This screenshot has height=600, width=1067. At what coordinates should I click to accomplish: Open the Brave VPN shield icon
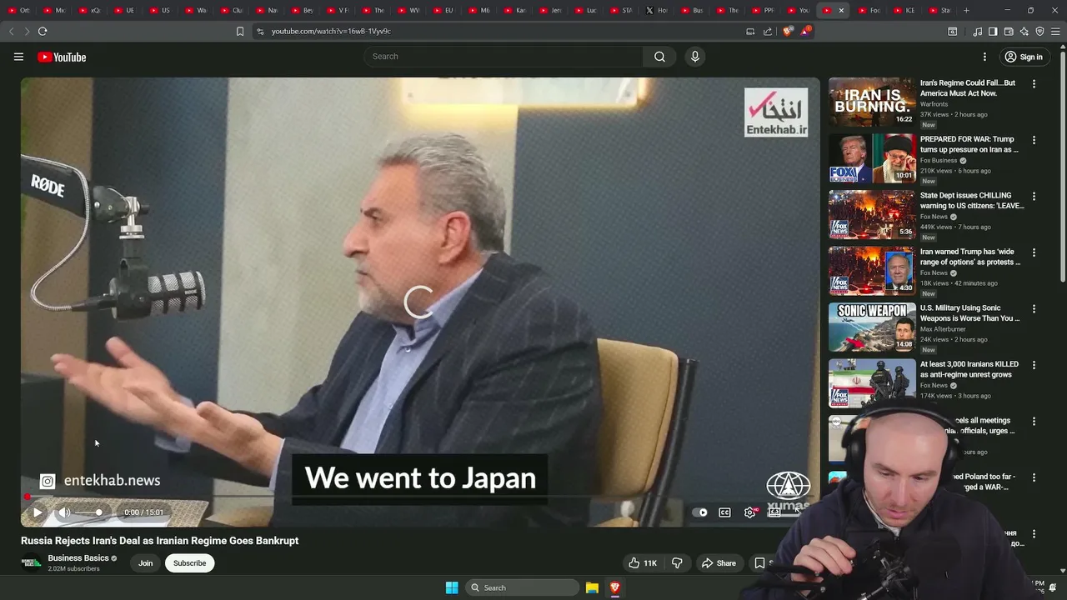pyautogui.click(x=1039, y=31)
